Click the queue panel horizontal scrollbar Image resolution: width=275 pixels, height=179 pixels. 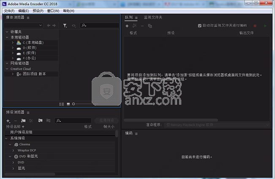[x=171, y=120]
